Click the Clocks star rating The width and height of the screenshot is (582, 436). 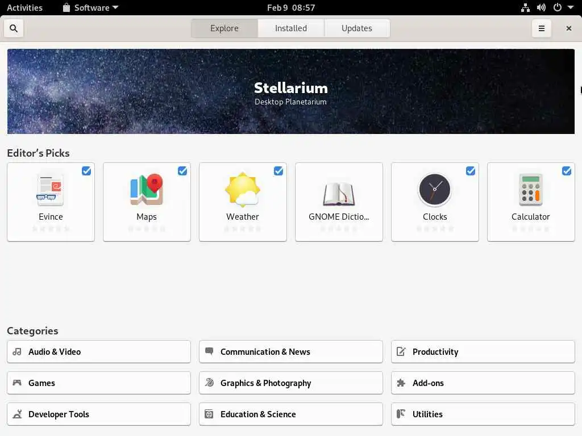(435, 229)
